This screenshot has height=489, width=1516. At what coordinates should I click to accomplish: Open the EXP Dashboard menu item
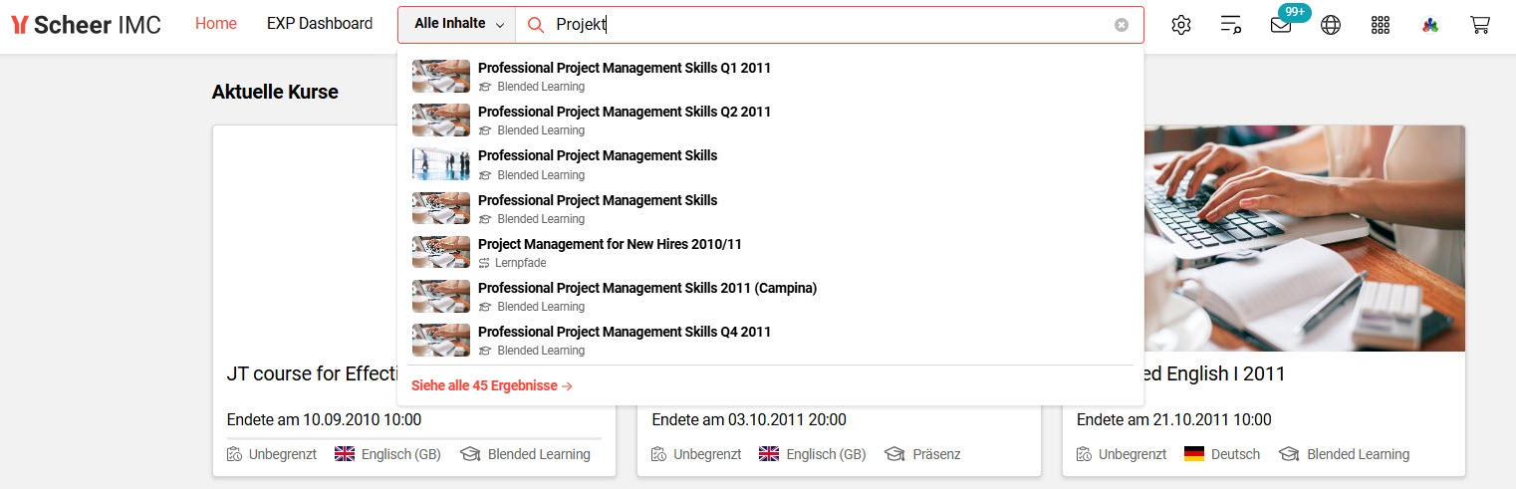(320, 24)
